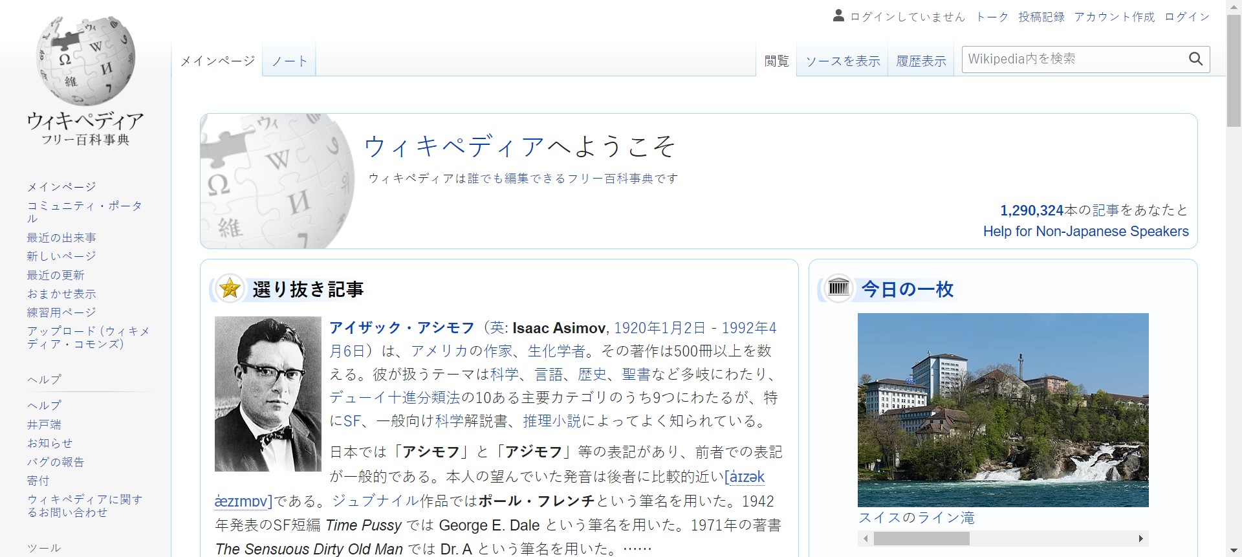This screenshot has width=1242, height=557.
Task: Click the right arrow of the image scrollbar
Action: pos(1140,538)
